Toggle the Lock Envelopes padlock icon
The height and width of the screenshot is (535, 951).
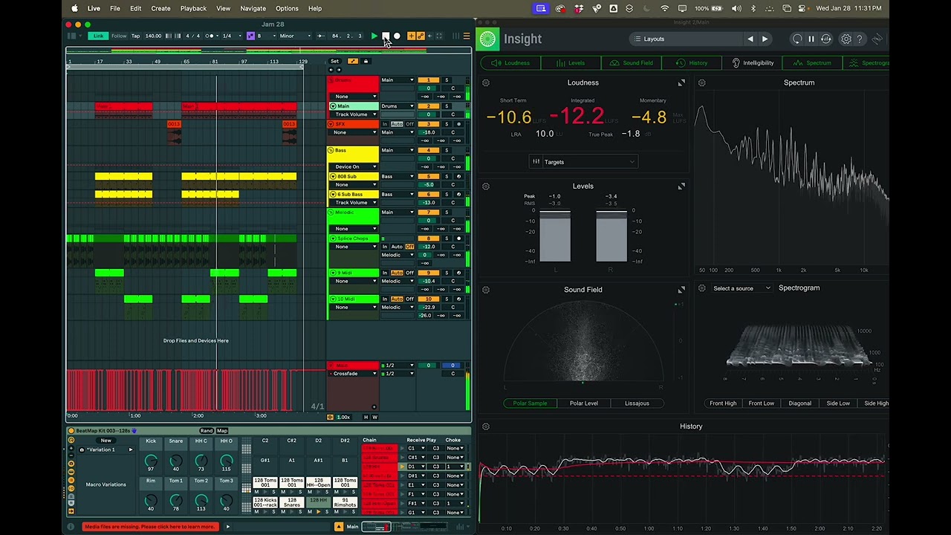366,61
